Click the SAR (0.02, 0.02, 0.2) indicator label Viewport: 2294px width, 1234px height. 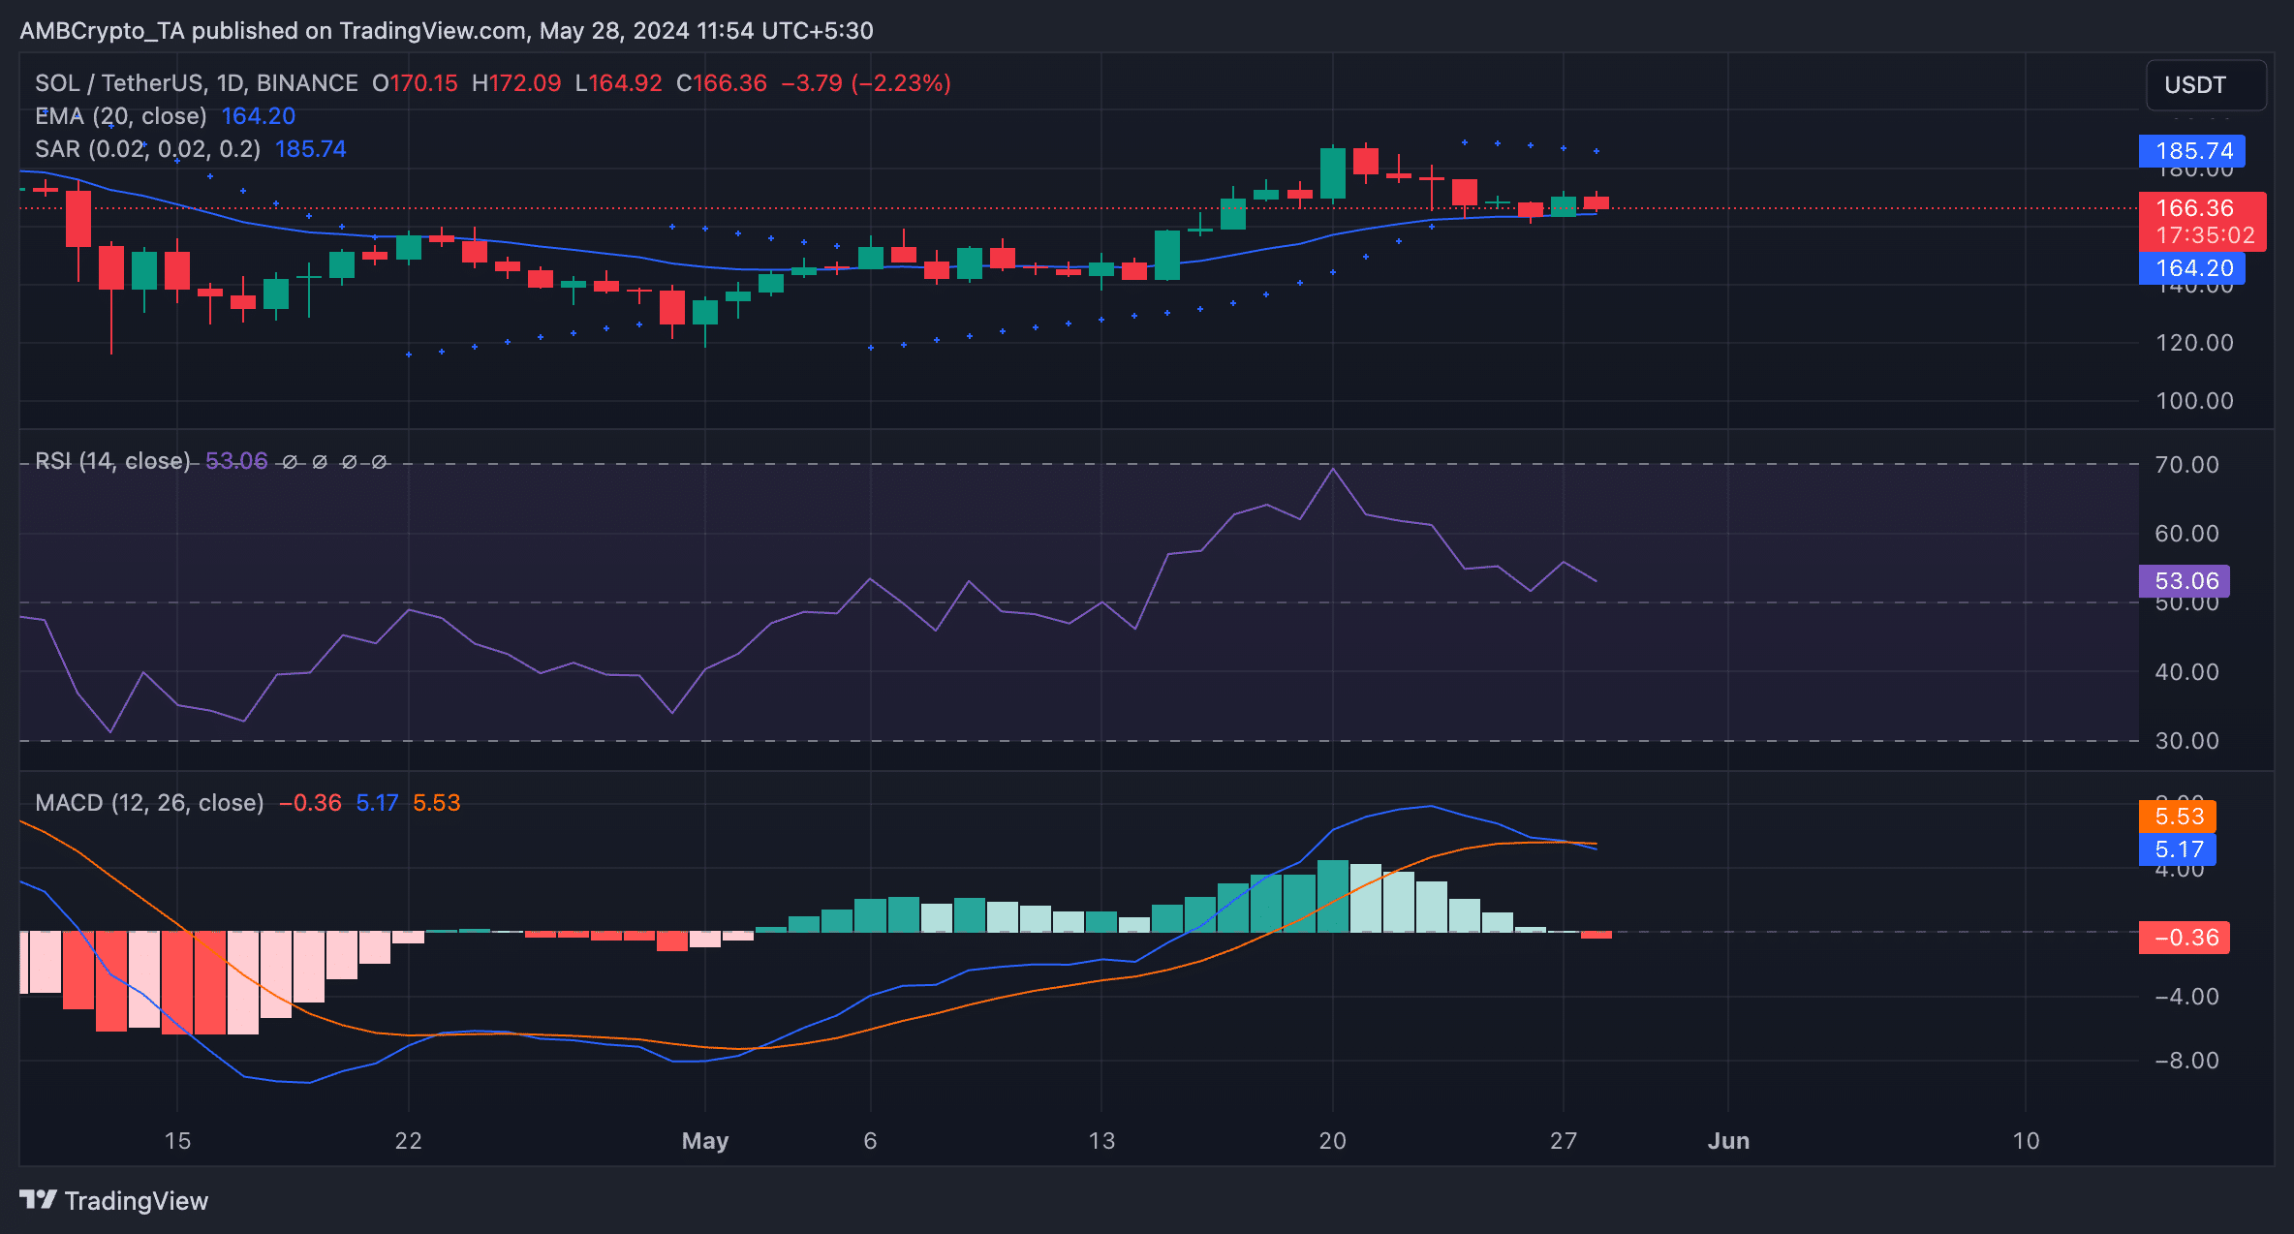click(147, 149)
